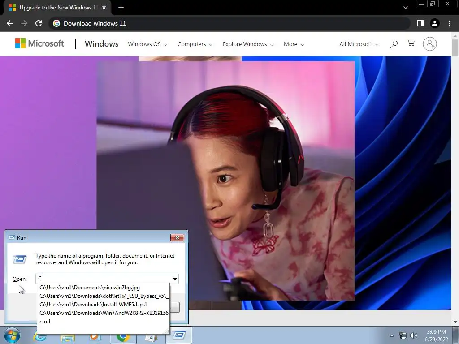Sign in with the account avatar icon

pyautogui.click(x=430, y=44)
